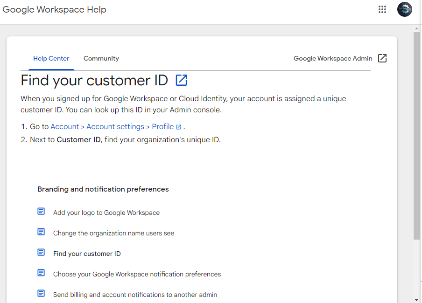Viewport: 422px width, 303px height.
Task: Click the account profile avatar
Action: point(405,9)
